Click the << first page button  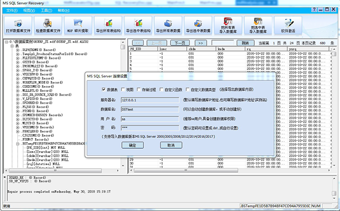tap(138, 43)
